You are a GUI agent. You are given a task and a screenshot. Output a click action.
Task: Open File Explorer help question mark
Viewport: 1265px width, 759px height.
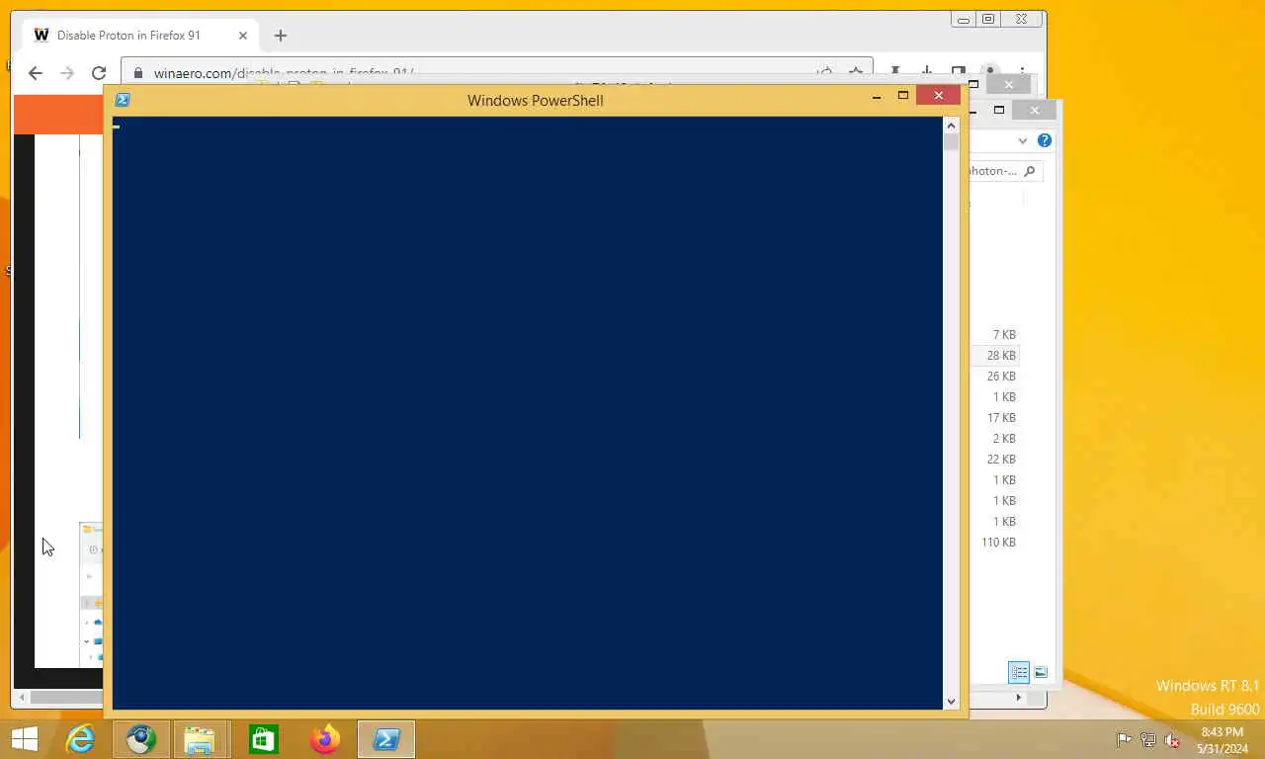pyautogui.click(x=1045, y=140)
